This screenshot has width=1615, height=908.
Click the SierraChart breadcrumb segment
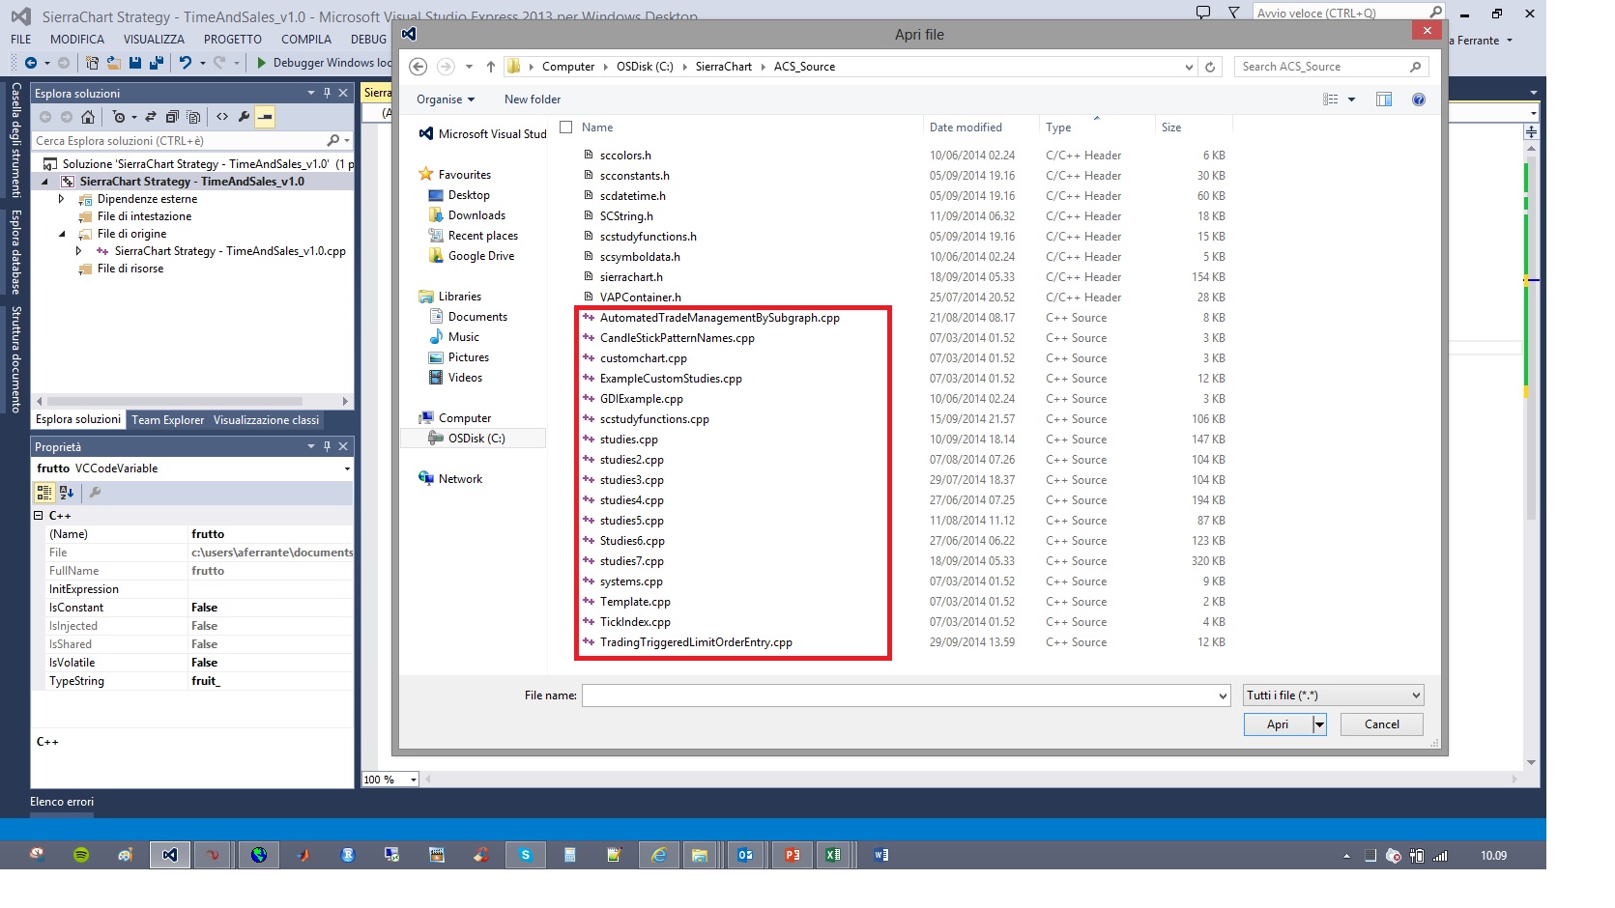724,67
